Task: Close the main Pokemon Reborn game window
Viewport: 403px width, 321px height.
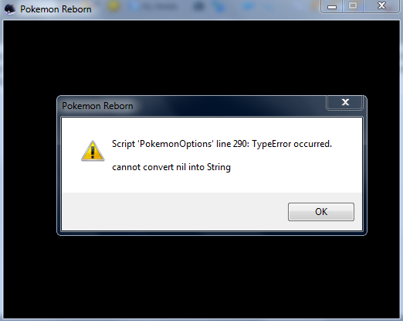Action: coord(381,6)
